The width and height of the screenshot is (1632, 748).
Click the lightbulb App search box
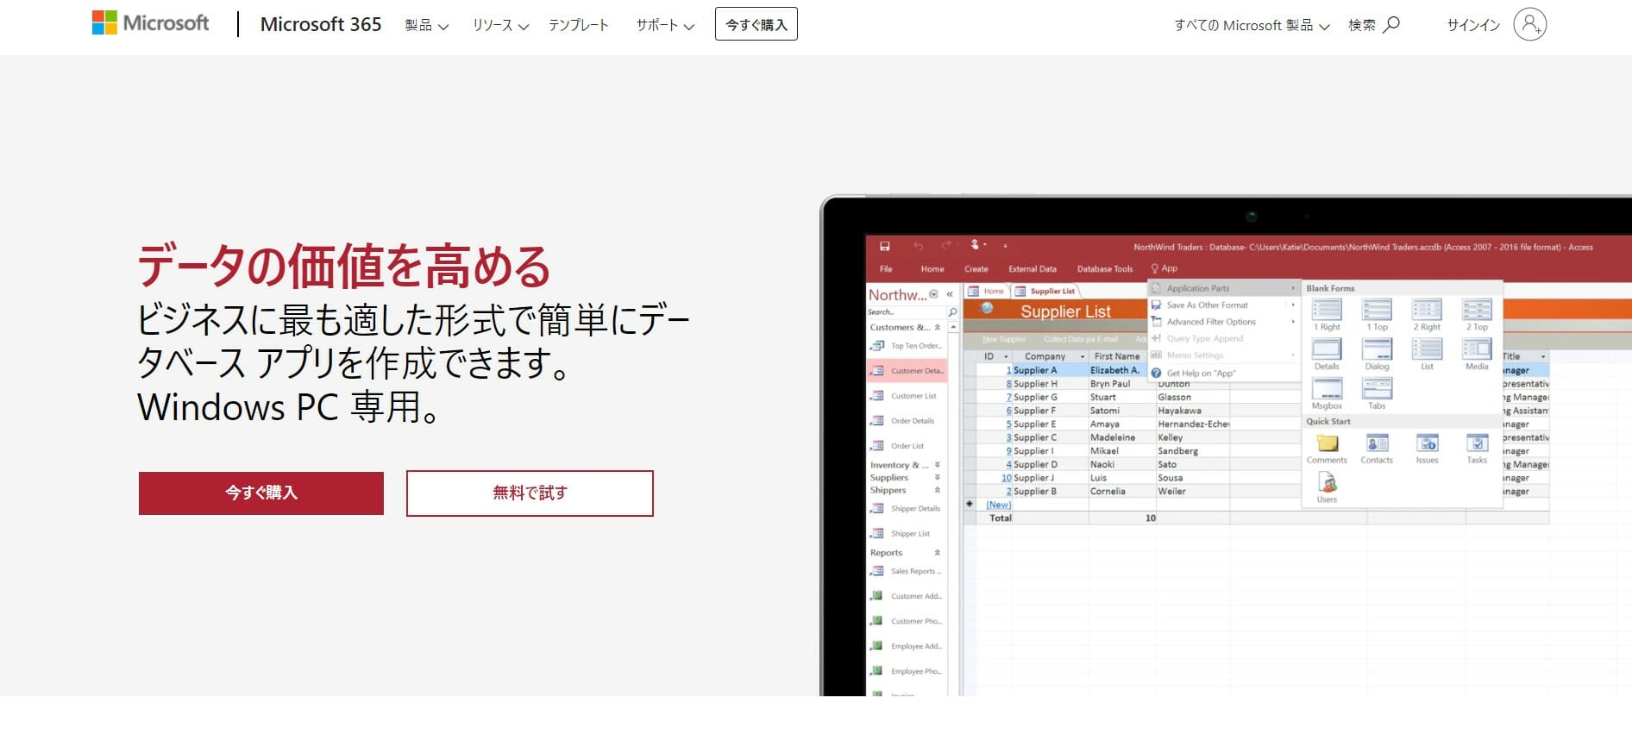(x=1164, y=268)
